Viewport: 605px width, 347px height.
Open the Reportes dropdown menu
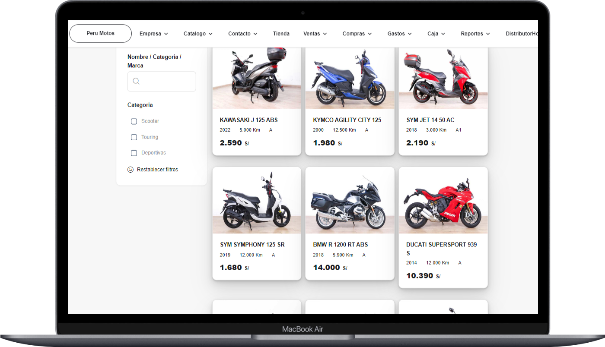pyautogui.click(x=475, y=34)
